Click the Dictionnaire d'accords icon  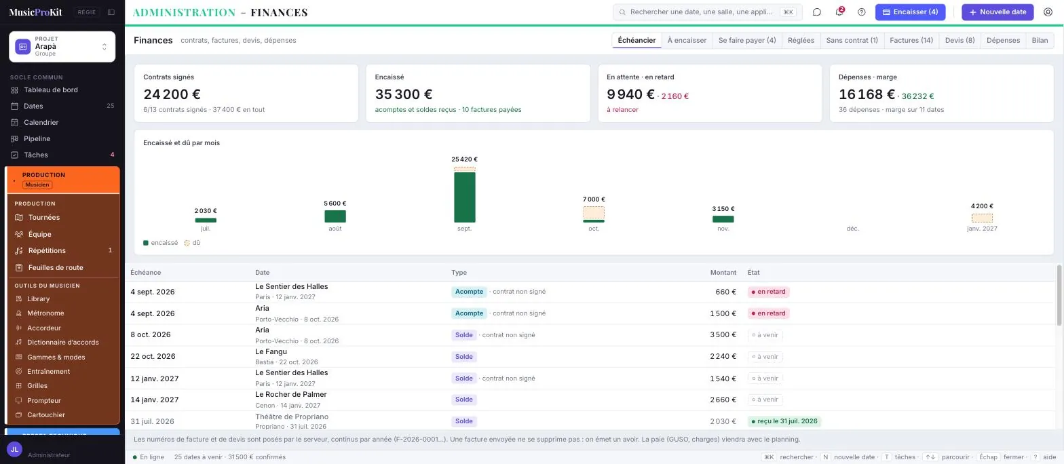tap(19, 343)
